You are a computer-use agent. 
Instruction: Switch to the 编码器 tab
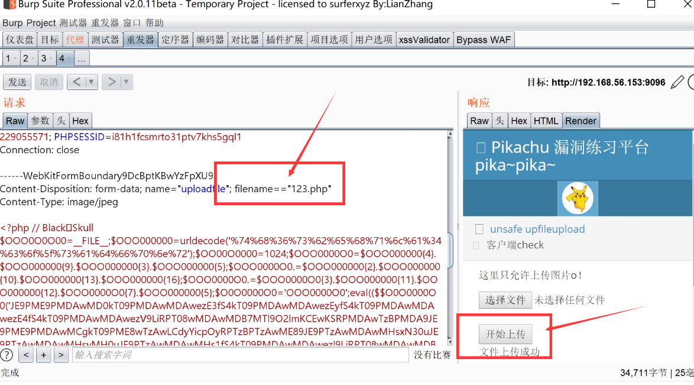coord(210,40)
